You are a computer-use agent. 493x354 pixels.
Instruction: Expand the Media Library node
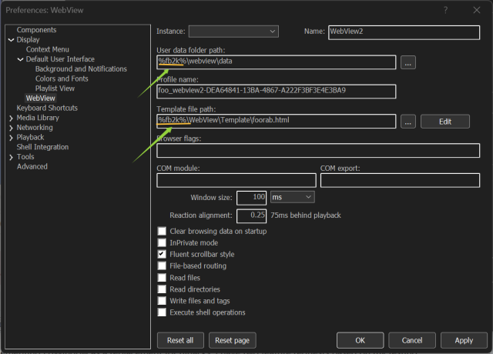tap(12, 118)
